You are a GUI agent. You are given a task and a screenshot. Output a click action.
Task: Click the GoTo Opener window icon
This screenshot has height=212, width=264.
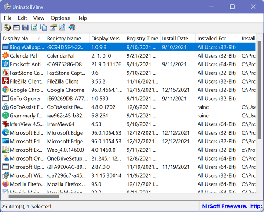pos(6,98)
